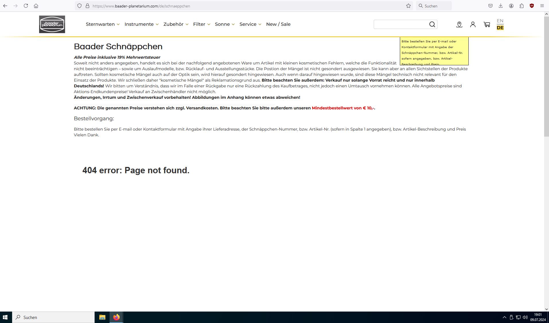
Task: Expand the Service menu
Action: click(x=250, y=24)
